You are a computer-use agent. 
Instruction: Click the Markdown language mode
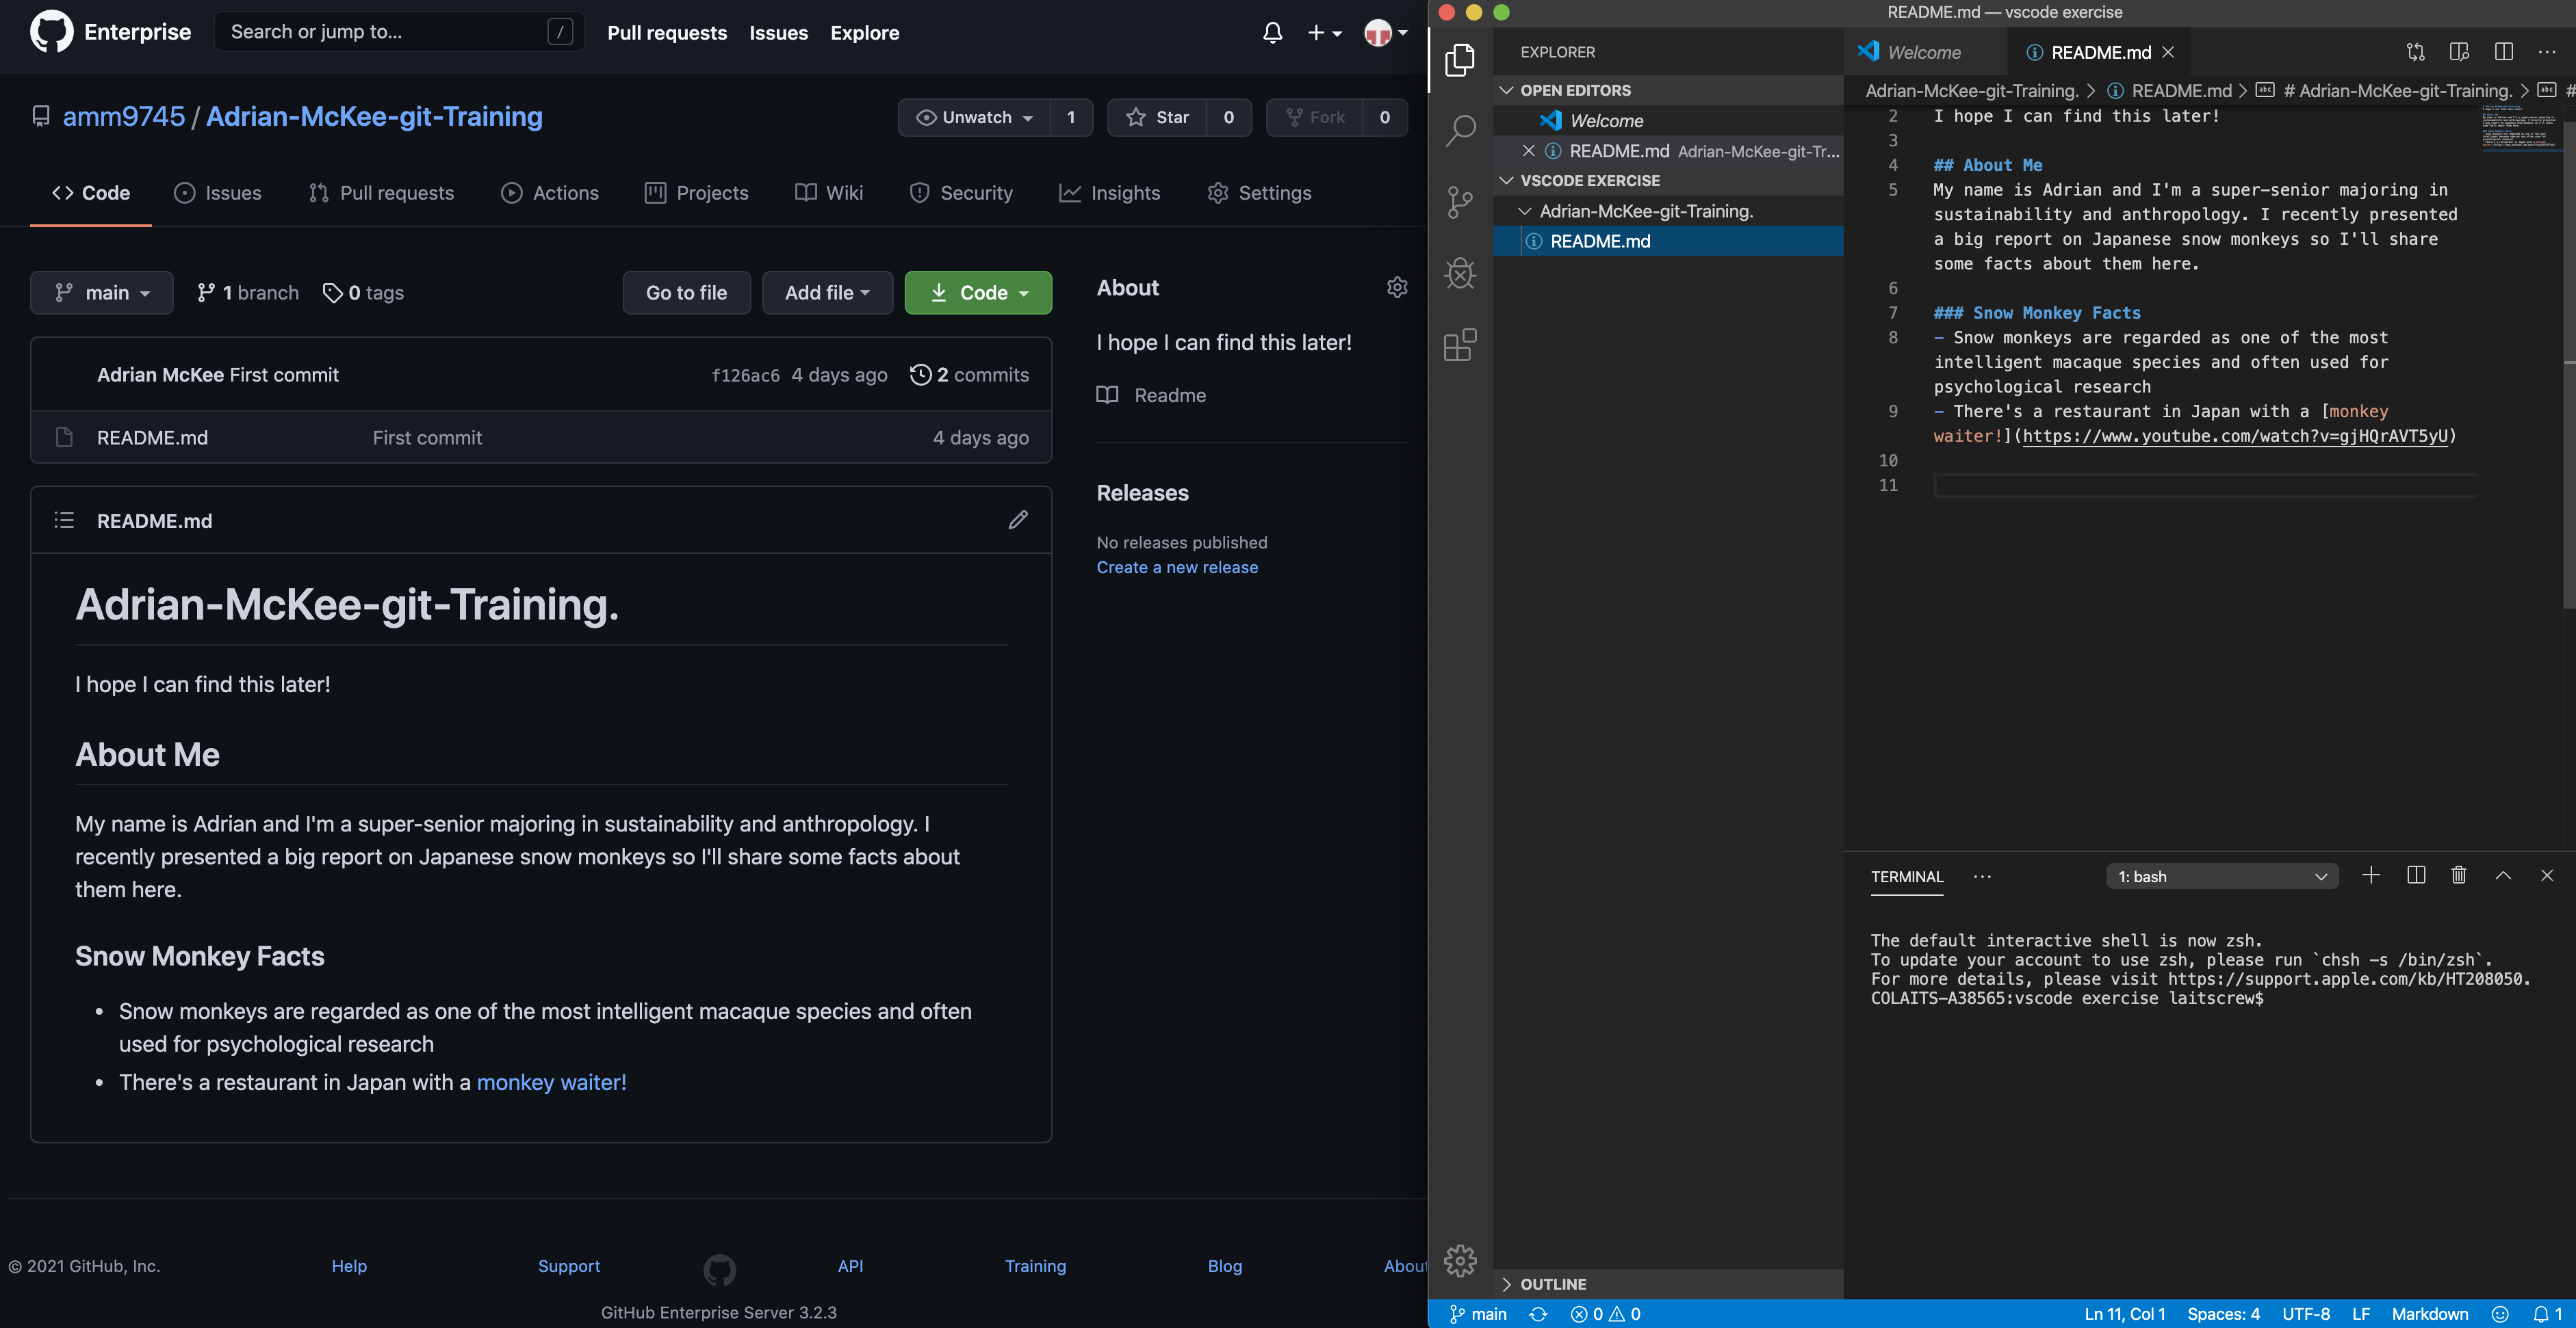click(2430, 1314)
